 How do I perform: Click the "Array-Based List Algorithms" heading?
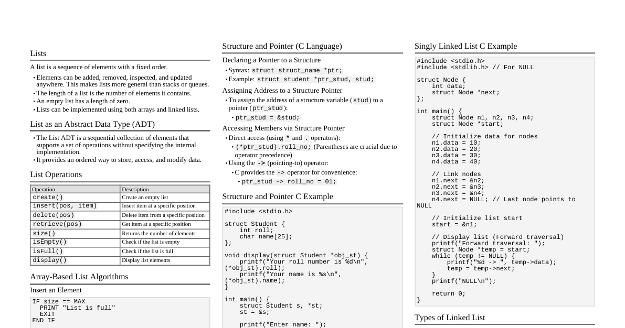coord(79,277)
